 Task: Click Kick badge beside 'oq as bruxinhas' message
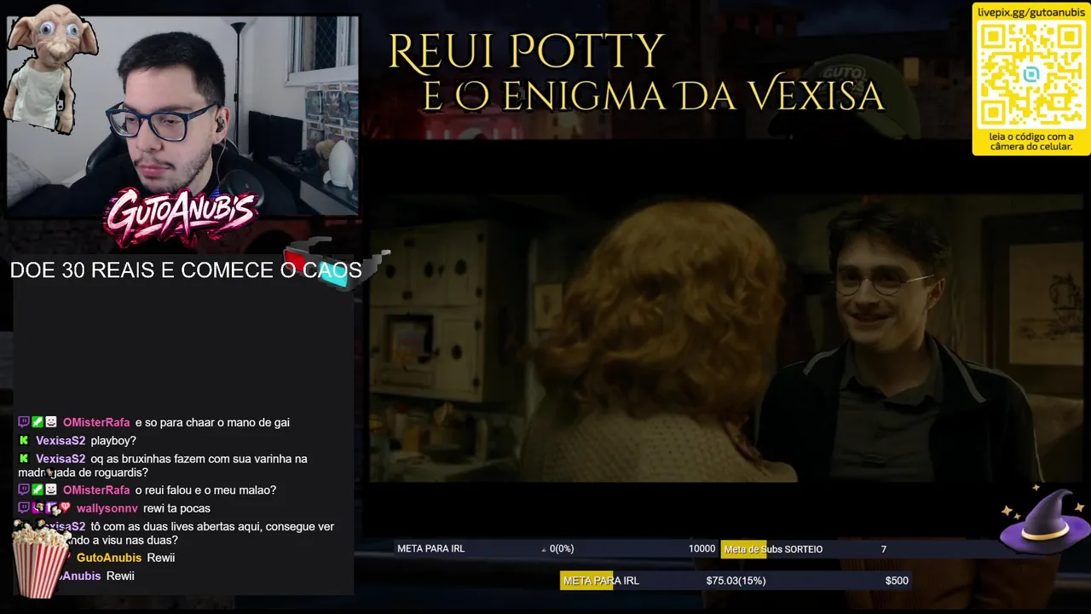(24, 459)
